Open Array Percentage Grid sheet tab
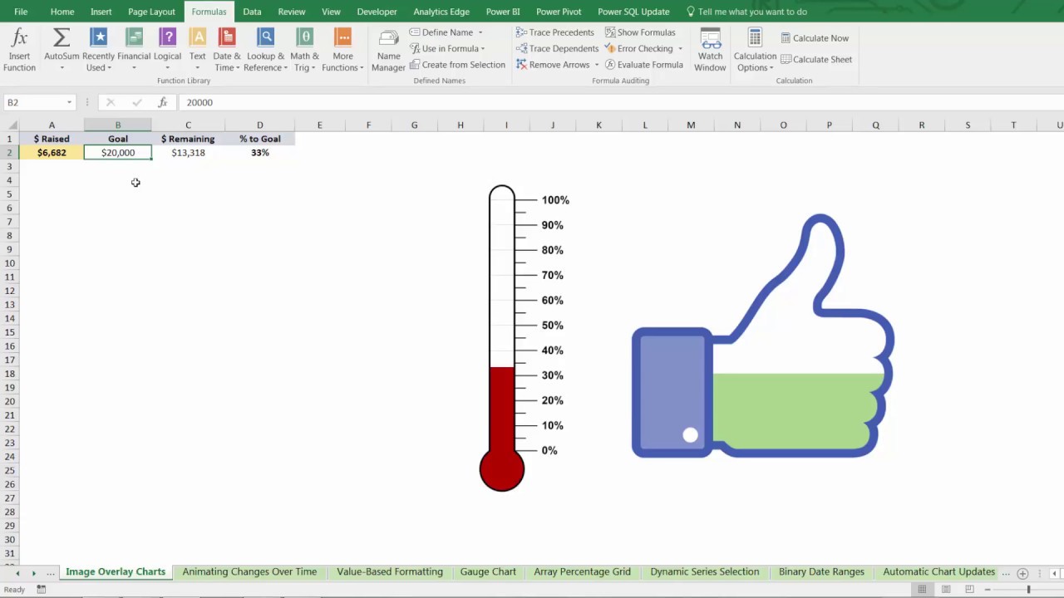 point(582,572)
